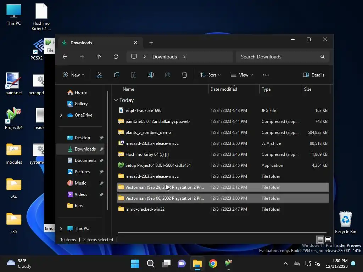Click the Delete trash can icon
363x272 pixels.
(x=184, y=75)
